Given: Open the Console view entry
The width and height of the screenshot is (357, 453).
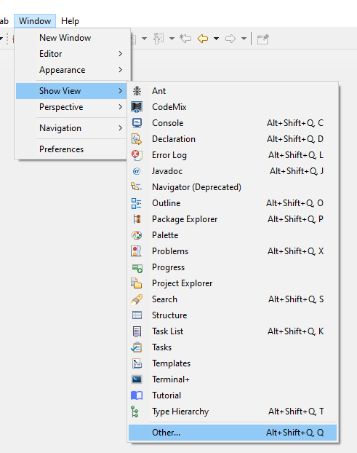Looking at the screenshot, I should pos(233,123).
